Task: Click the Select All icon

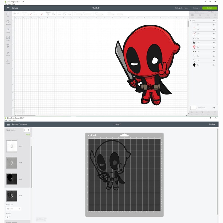Action: 48,14
